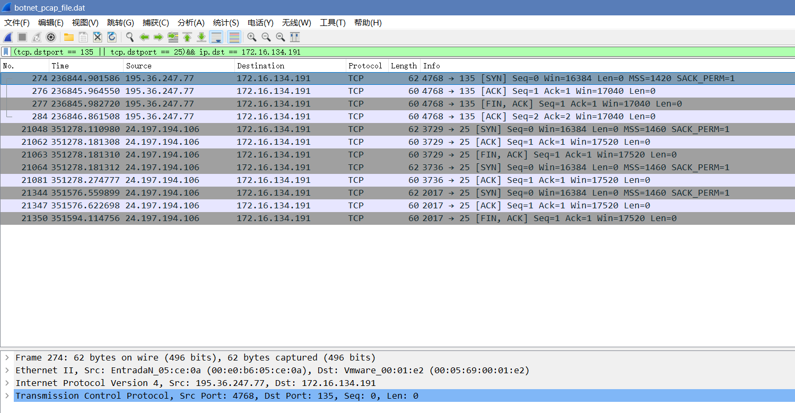795x413 pixels.
Task: Go back with green left arrow
Action: coord(144,37)
